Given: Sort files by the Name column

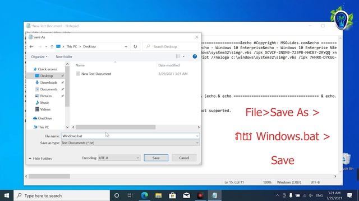Looking at the screenshot, I should point(80,65).
